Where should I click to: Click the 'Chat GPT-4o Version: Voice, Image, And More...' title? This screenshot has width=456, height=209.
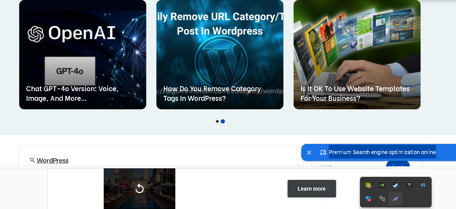pyautogui.click(x=72, y=94)
